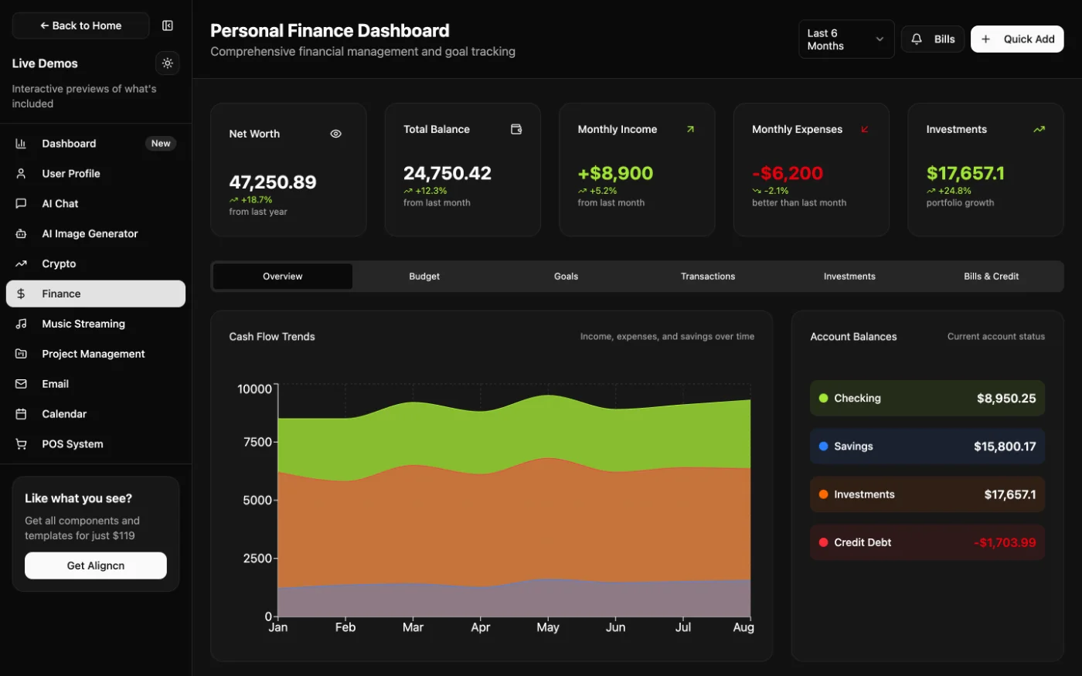
Task: Click the AI Chat bubble icon
Action: pos(21,204)
